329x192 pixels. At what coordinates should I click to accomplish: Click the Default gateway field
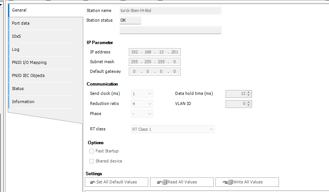click(155, 71)
